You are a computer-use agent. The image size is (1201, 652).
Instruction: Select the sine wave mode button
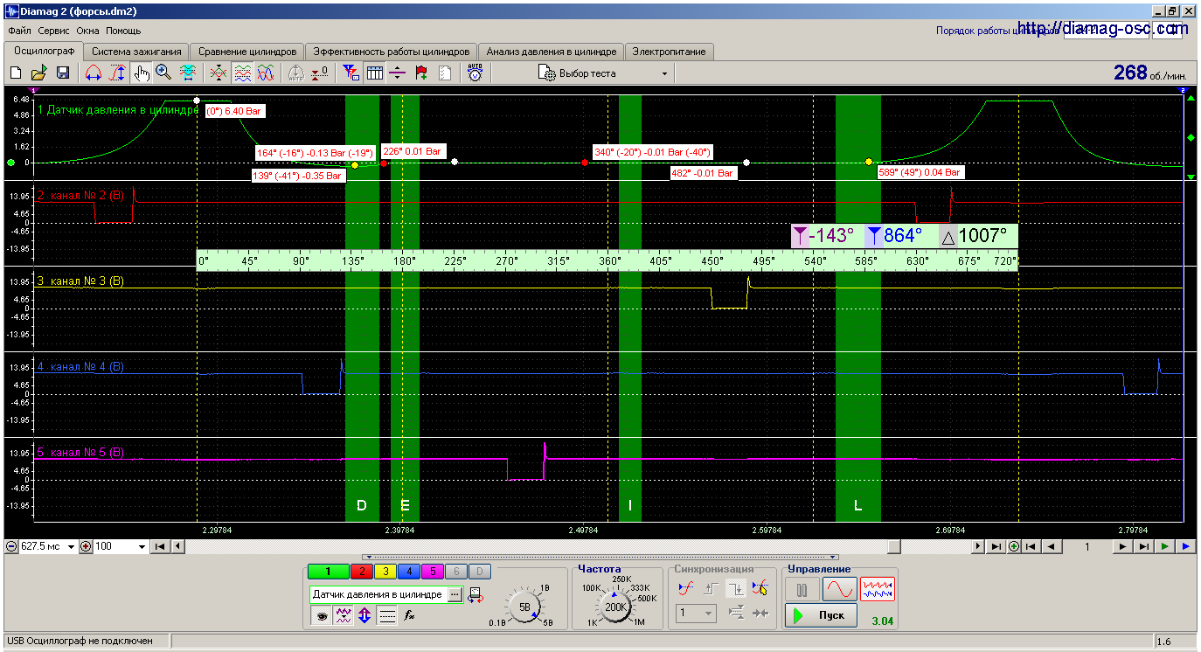(838, 588)
